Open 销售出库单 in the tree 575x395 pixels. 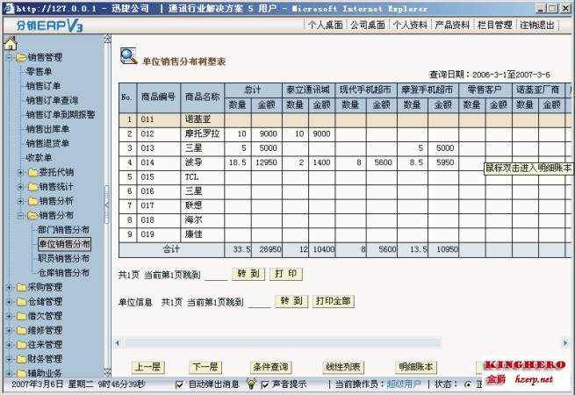pos(47,129)
